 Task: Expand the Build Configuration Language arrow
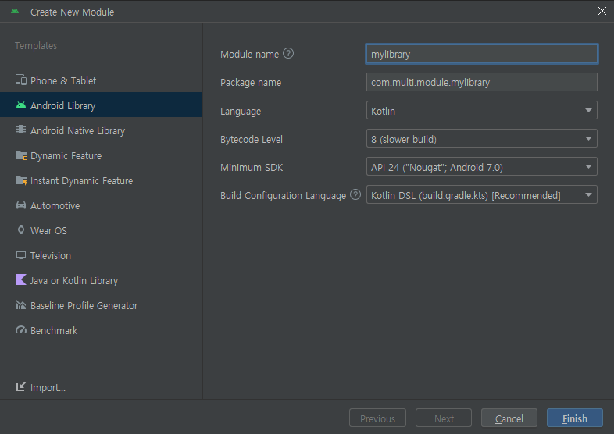point(588,195)
